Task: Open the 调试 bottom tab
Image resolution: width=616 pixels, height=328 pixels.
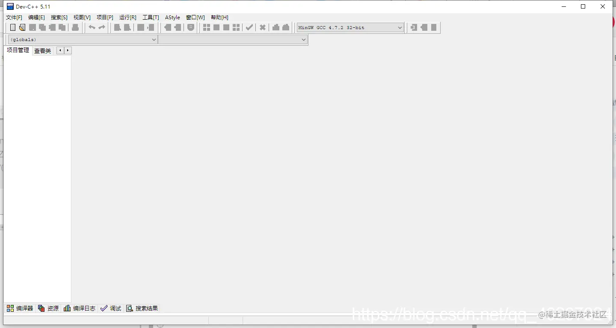Action: pos(111,308)
